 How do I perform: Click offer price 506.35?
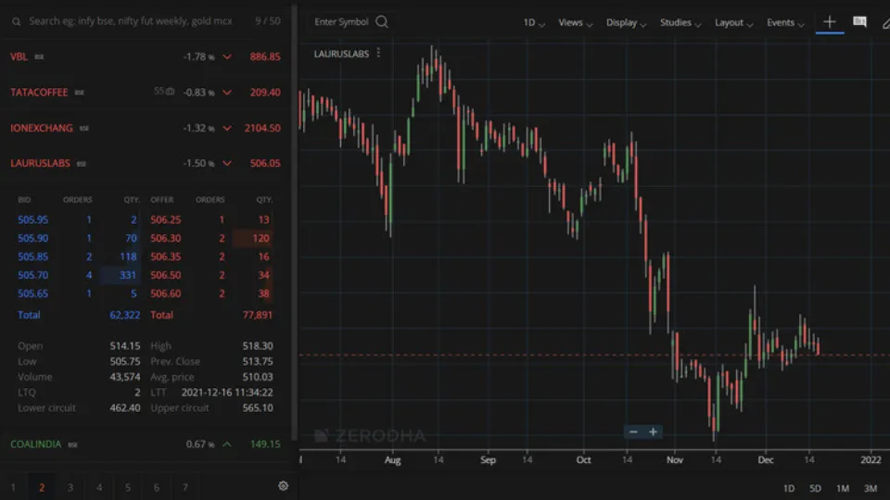(166, 256)
